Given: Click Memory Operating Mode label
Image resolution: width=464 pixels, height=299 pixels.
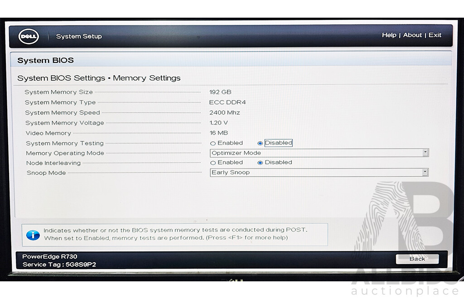Looking at the screenshot, I should click(x=65, y=153).
